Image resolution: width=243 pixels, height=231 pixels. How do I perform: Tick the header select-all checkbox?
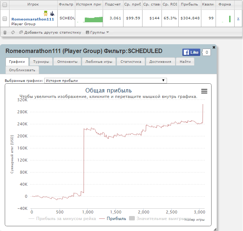5,5
